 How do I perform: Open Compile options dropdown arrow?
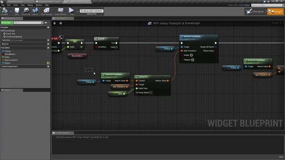click(x=11, y=12)
